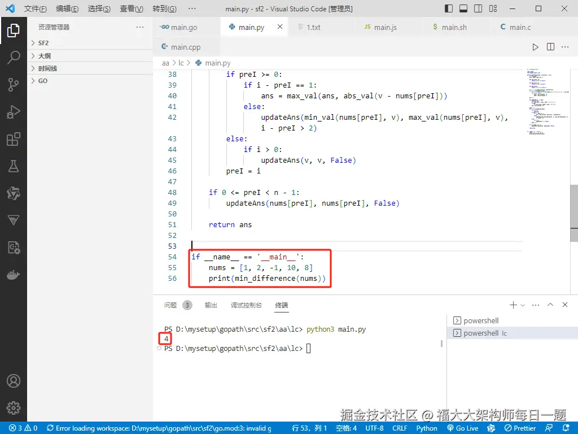578x434 pixels.
Task: Close the main.py editor tab
Action: (280, 27)
